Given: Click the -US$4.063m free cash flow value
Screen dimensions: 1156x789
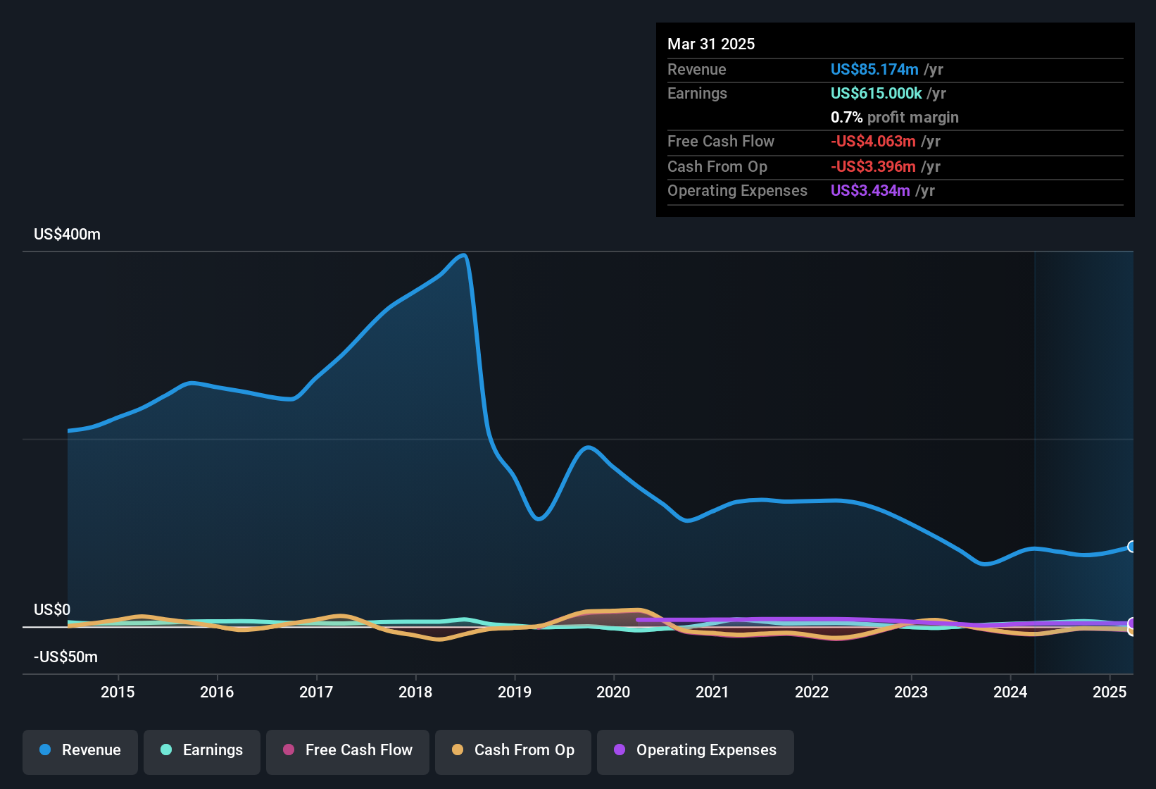Looking at the screenshot, I should 873,141.
